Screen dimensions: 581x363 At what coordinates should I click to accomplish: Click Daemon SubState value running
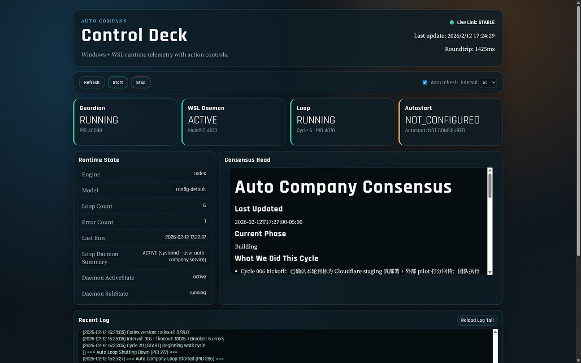click(x=197, y=292)
